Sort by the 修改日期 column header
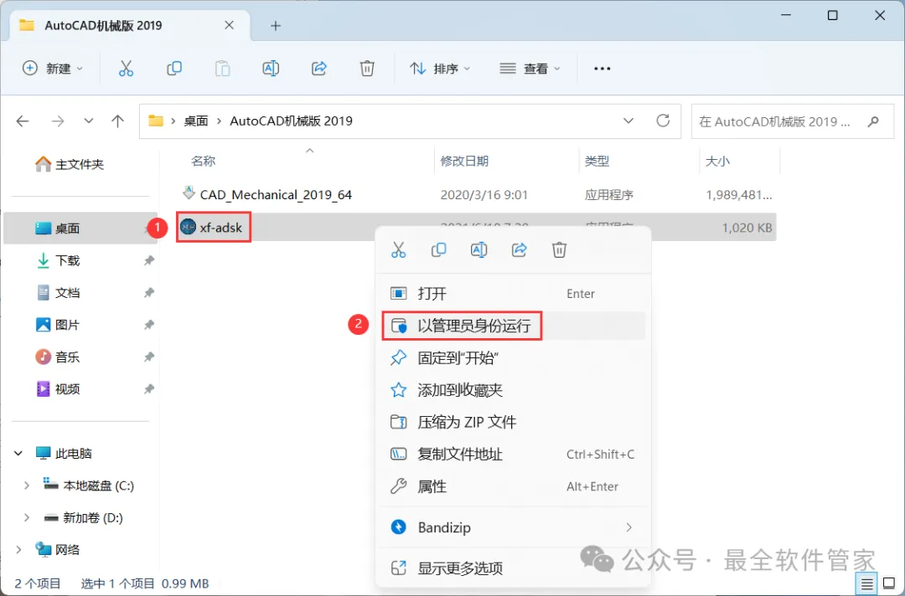905x596 pixels. point(464,161)
